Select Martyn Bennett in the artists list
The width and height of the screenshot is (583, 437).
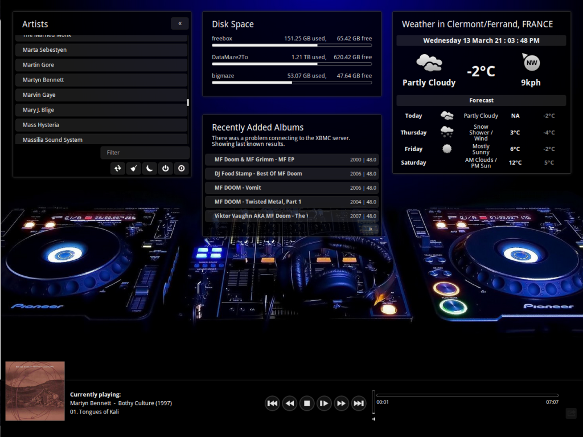pyautogui.click(x=101, y=80)
